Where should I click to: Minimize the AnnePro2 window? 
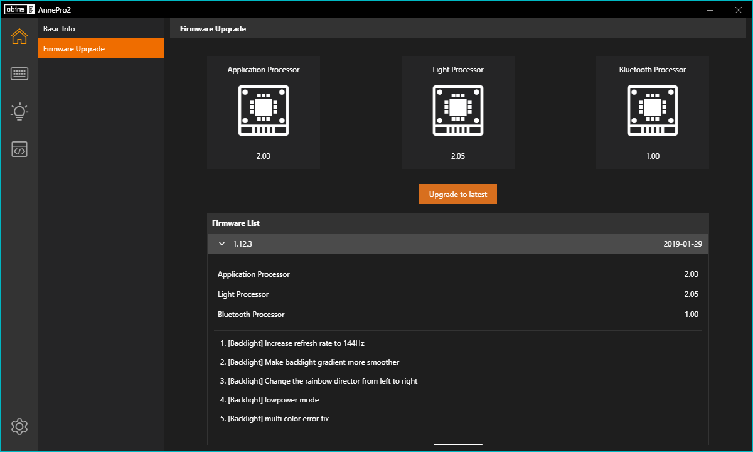click(x=711, y=9)
